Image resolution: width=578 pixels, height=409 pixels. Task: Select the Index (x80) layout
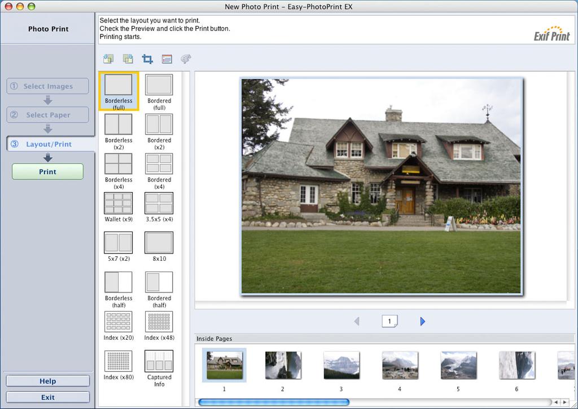point(119,365)
